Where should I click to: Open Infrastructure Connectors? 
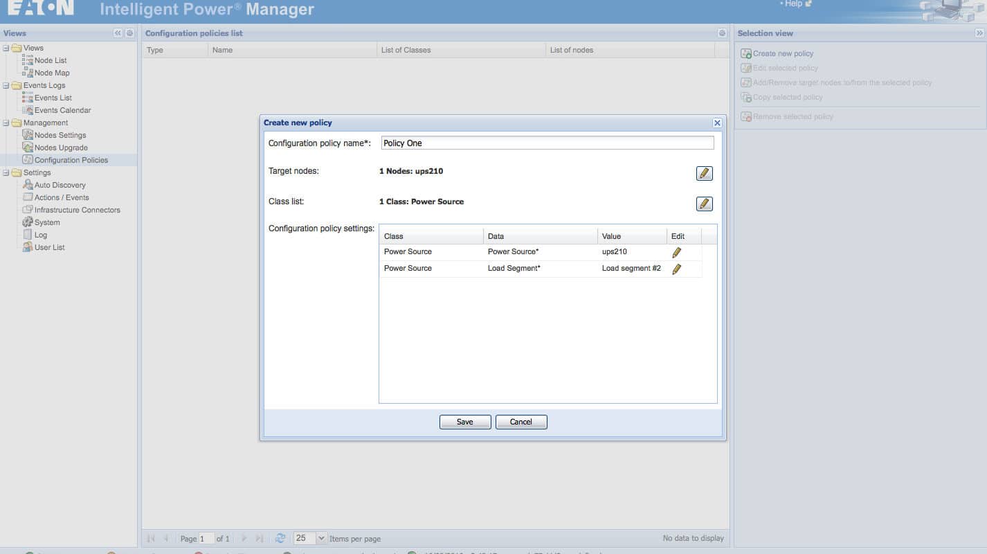click(x=78, y=210)
